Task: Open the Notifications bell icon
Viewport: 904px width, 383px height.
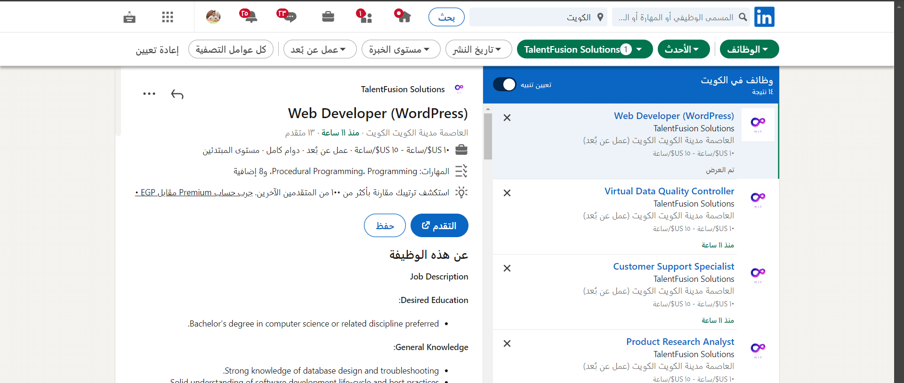Action: 249,16
